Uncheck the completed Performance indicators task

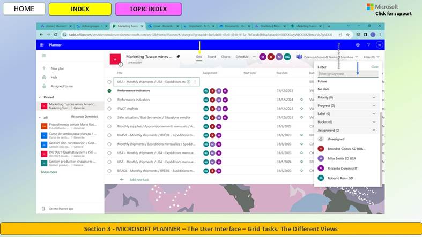pyautogui.click(x=109, y=91)
